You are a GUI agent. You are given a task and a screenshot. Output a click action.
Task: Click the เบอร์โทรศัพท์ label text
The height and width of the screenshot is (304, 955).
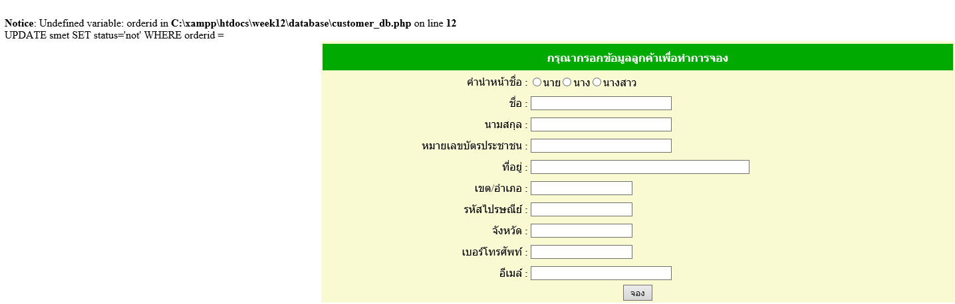click(493, 252)
